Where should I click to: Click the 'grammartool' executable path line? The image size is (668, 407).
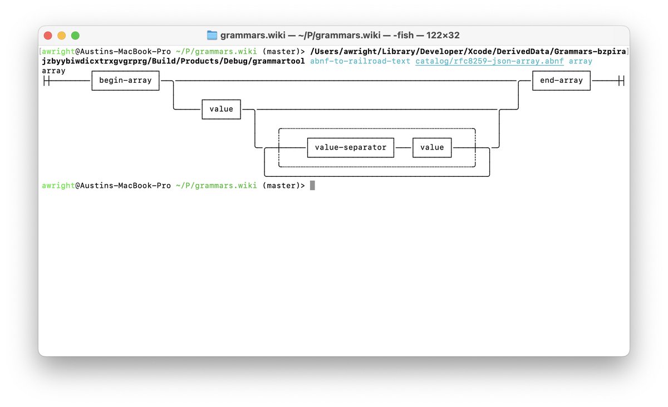[x=173, y=61]
